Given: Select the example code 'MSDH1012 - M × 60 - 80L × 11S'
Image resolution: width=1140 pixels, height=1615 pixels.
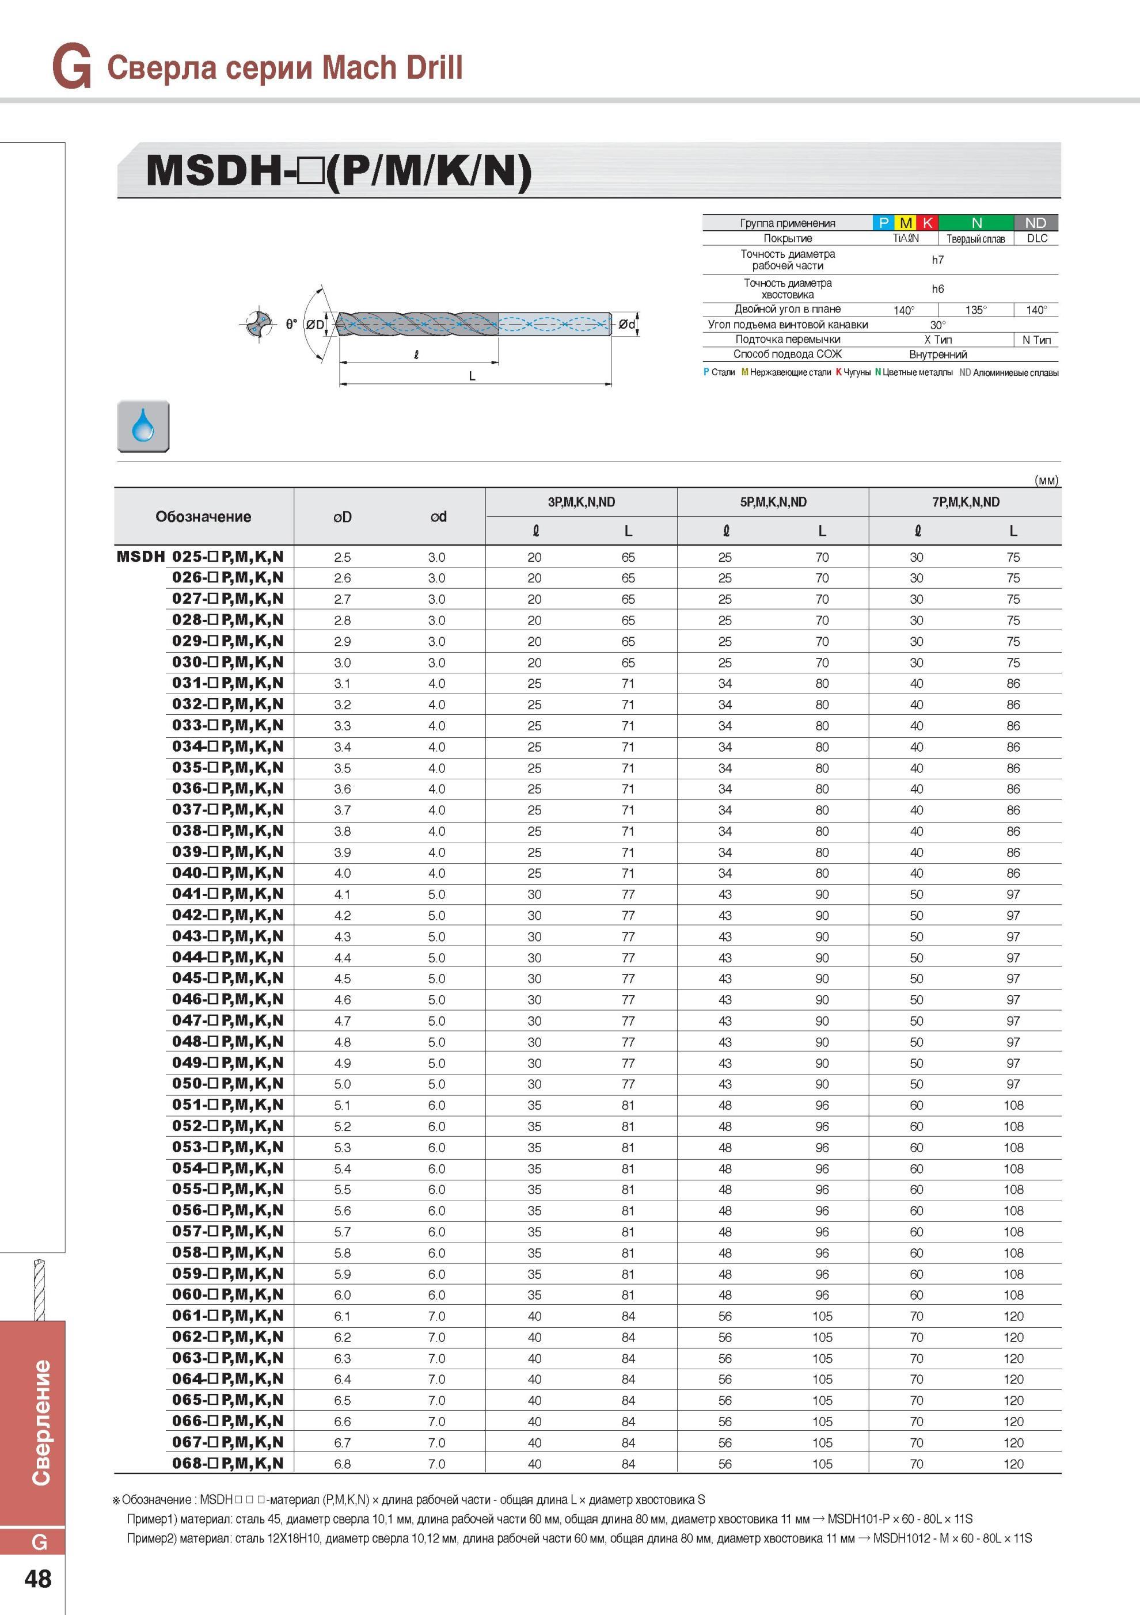Looking at the screenshot, I should point(953,1538).
